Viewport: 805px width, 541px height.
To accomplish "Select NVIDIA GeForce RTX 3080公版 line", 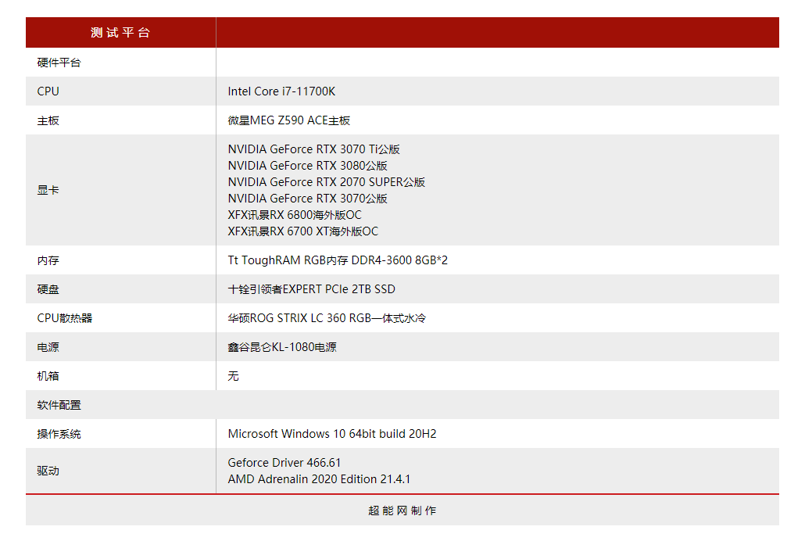I will click(x=307, y=166).
